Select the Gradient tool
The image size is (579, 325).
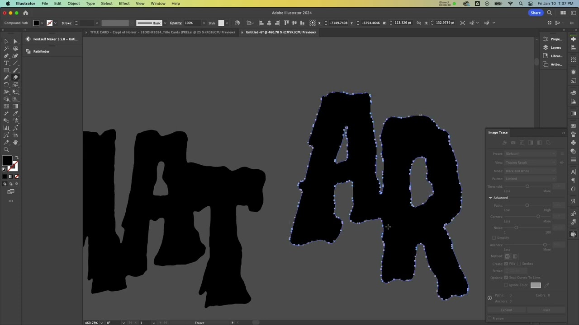coord(15,107)
